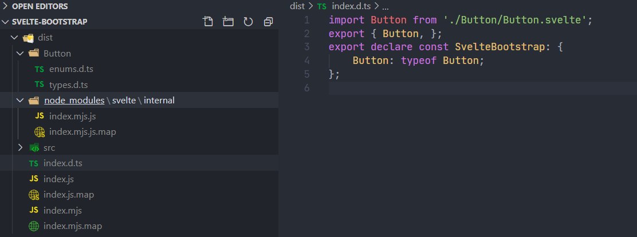Viewport: 637px width, 237px height.
Task: Collapse the SVELTE-BOOTSTRAP section chevron
Action: coord(6,22)
